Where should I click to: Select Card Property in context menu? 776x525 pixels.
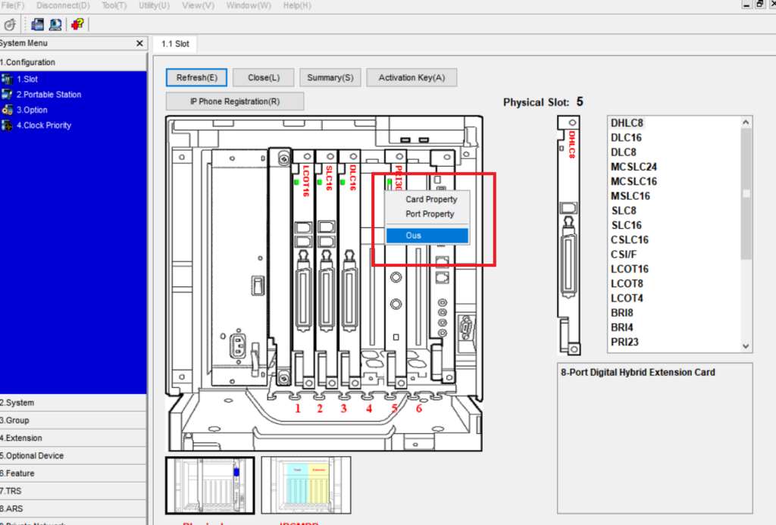[x=431, y=200]
